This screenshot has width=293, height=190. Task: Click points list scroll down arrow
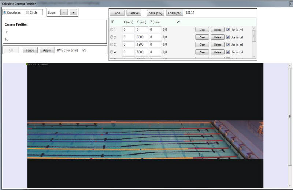point(254,56)
